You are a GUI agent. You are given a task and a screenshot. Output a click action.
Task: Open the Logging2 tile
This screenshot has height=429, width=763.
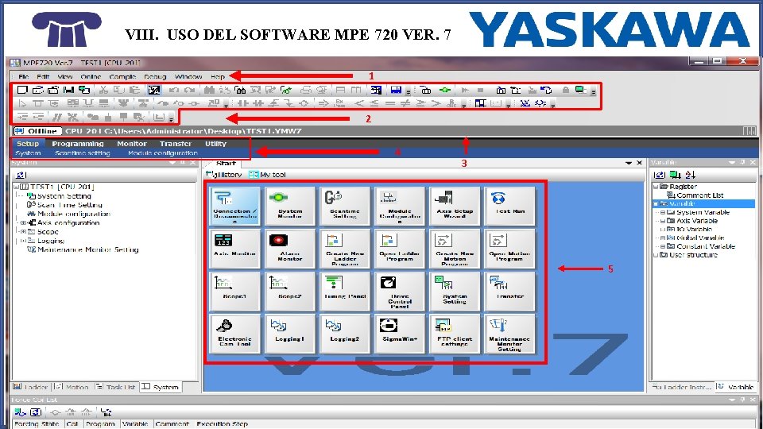(344, 334)
